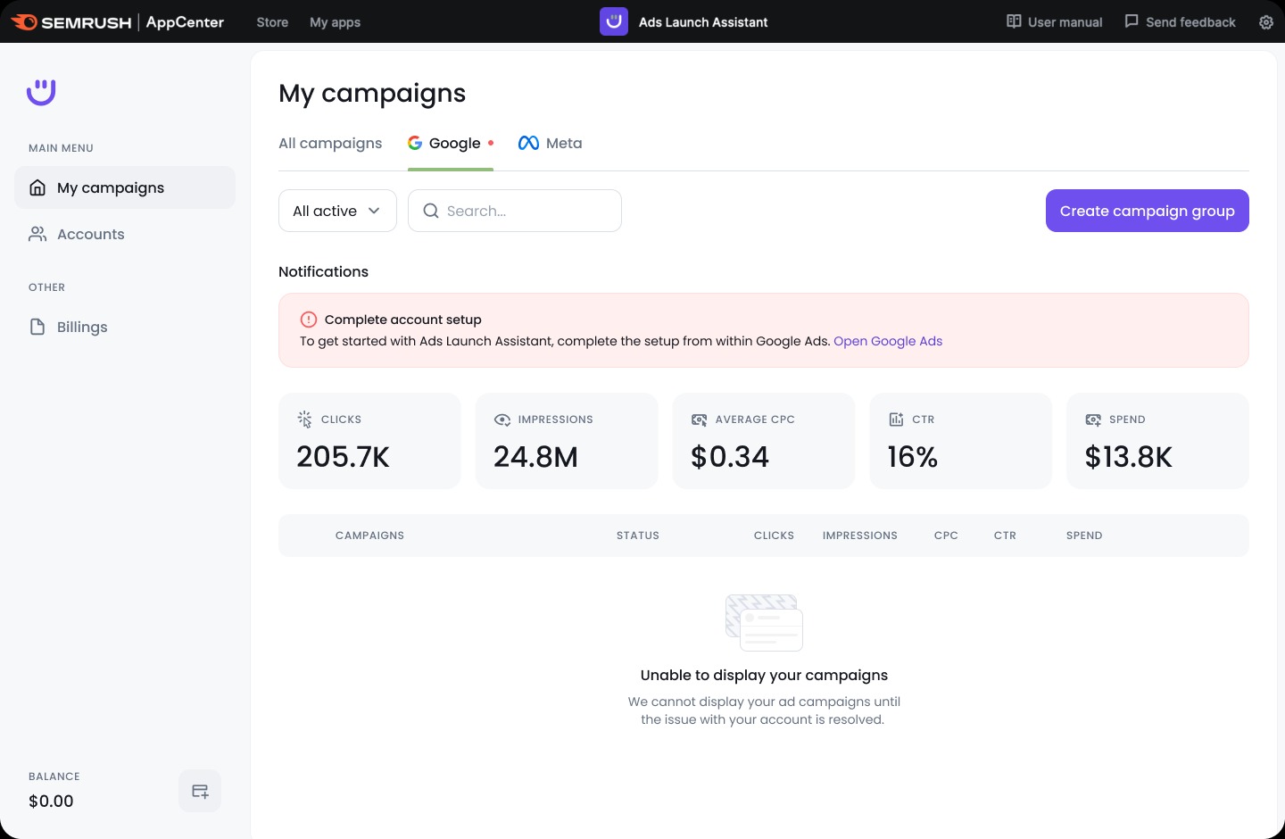Click the $13.8K spend value
The height and width of the screenshot is (839, 1285).
(1129, 457)
